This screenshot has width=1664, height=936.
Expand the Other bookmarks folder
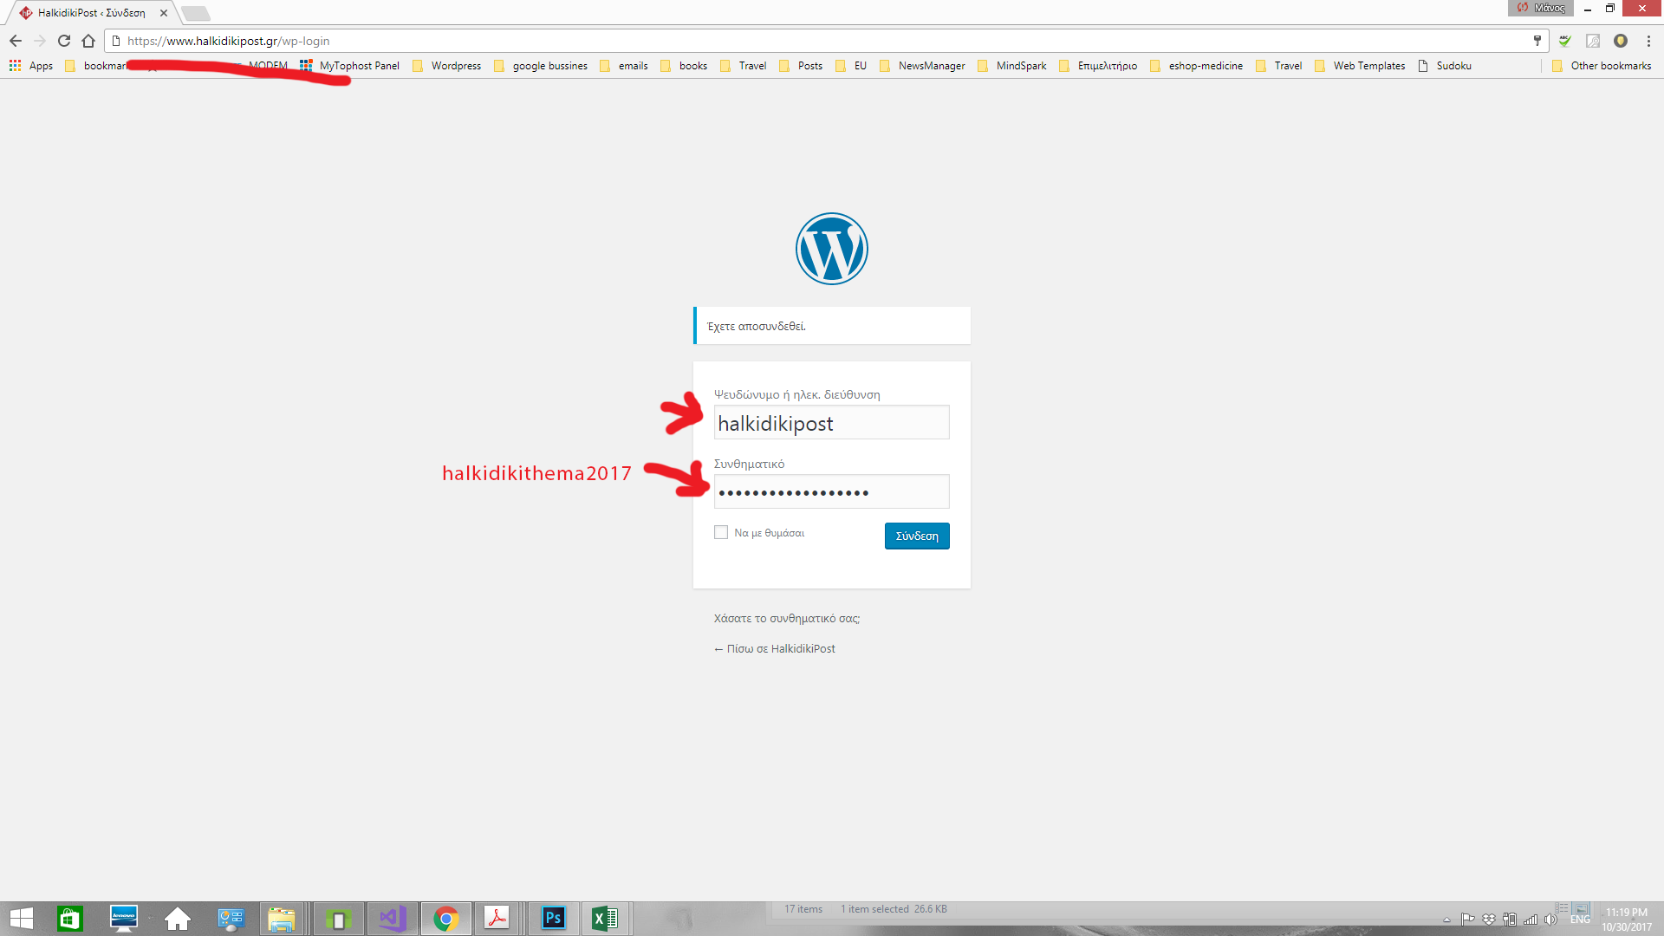click(1602, 66)
